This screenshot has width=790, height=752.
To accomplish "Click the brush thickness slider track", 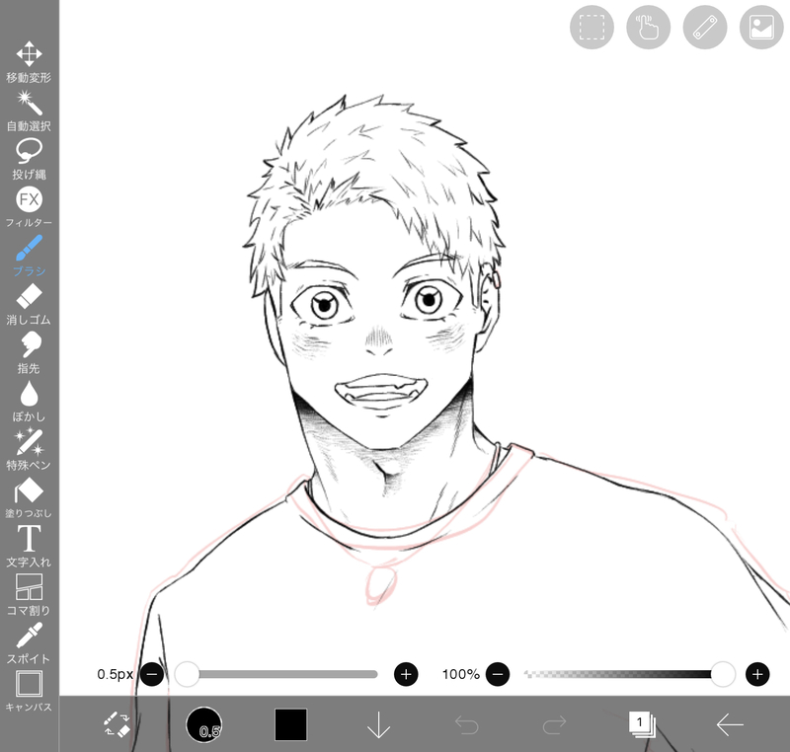I will (x=276, y=674).
